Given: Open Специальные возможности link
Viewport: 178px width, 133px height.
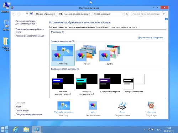Looking at the screenshot, I should coord(29,115).
